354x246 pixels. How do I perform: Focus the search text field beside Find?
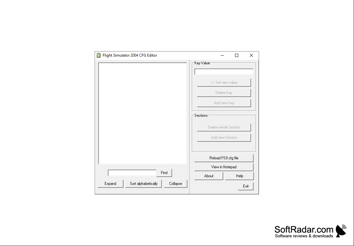pyautogui.click(x=132, y=173)
